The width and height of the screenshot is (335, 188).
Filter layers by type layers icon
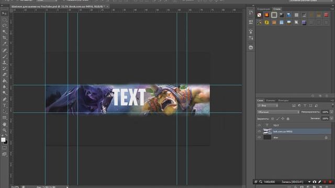[305, 105]
